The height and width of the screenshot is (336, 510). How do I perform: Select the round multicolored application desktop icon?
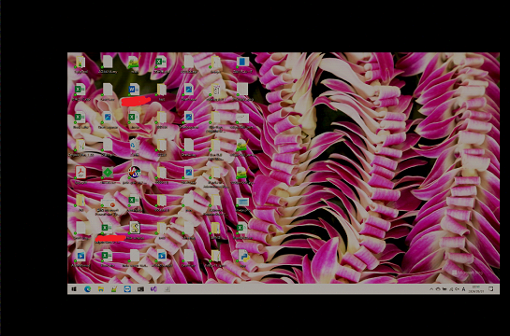tap(135, 173)
